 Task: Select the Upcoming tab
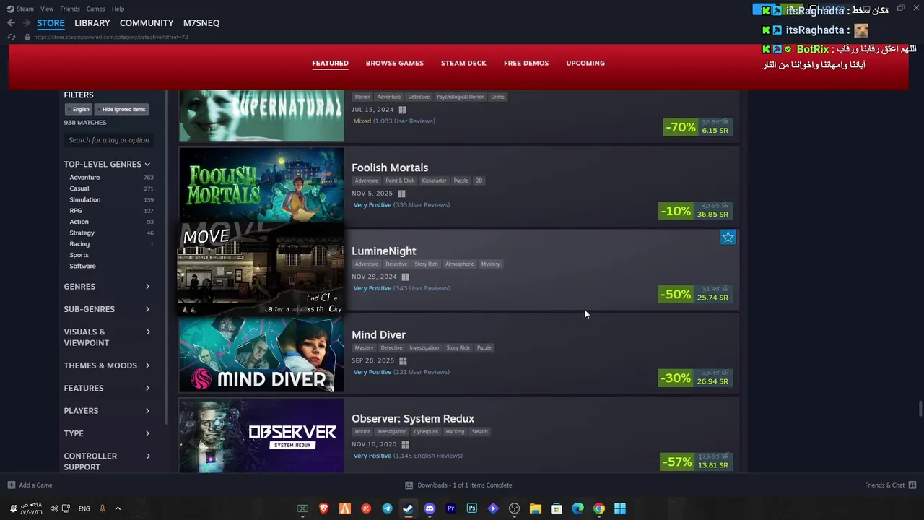(585, 63)
